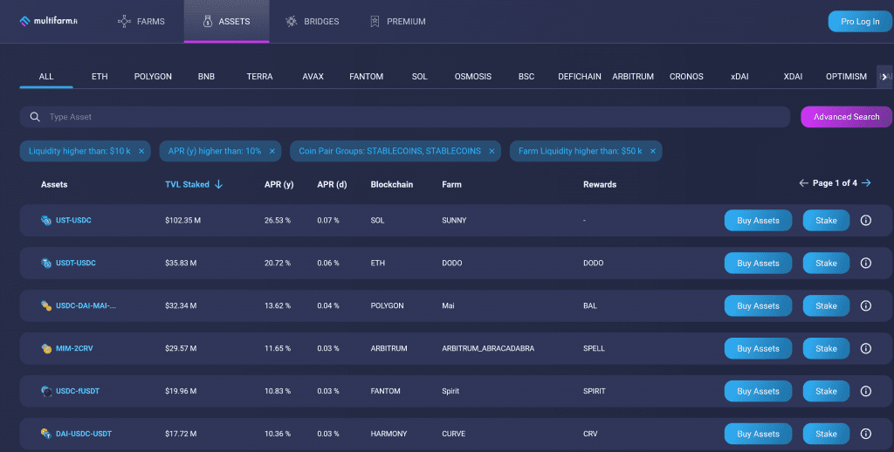Open the USDT-USDC asset link

[76, 263]
